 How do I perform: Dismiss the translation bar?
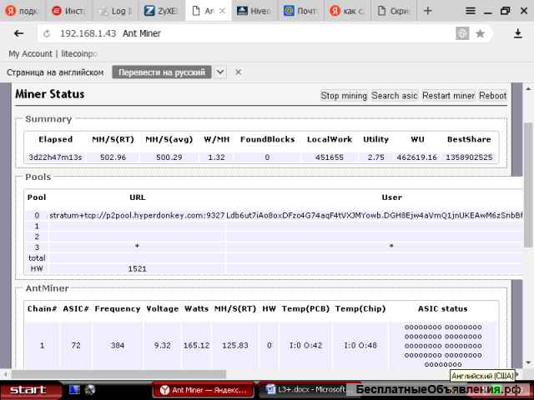239,72
